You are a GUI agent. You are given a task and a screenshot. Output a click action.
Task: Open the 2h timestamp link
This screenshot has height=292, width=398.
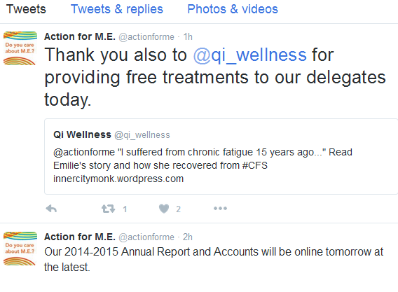pos(188,237)
